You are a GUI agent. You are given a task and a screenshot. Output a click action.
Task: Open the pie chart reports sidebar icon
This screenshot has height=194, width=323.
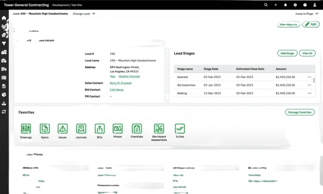coord(4,94)
